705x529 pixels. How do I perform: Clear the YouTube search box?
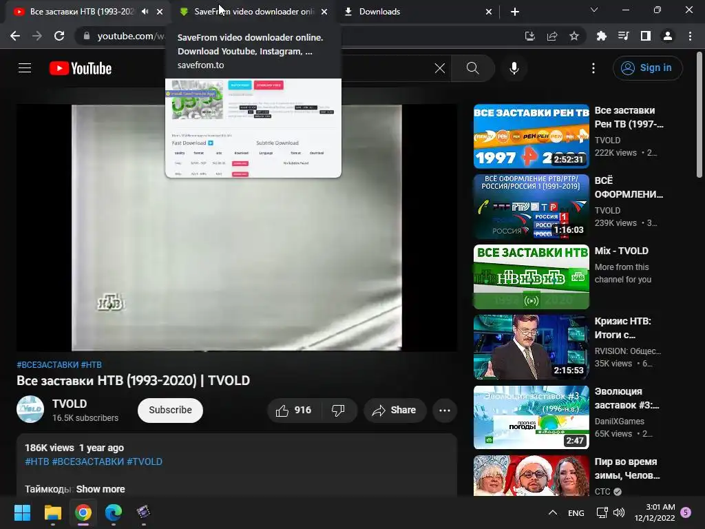(440, 68)
